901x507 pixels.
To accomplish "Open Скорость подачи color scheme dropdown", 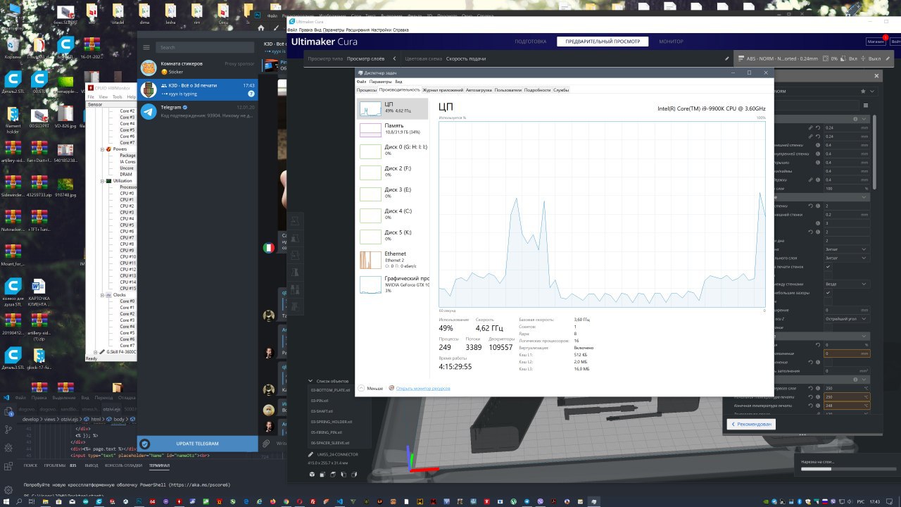I will (466, 58).
